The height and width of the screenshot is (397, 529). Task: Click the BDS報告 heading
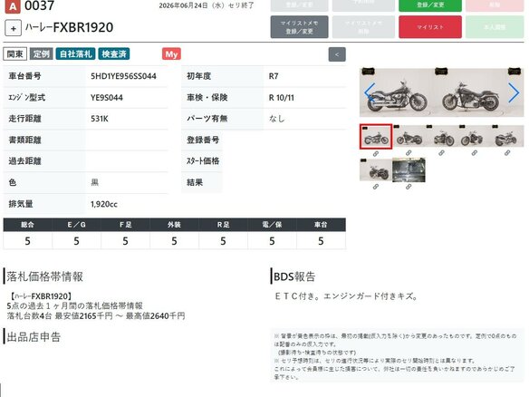pyautogui.click(x=294, y=276)
